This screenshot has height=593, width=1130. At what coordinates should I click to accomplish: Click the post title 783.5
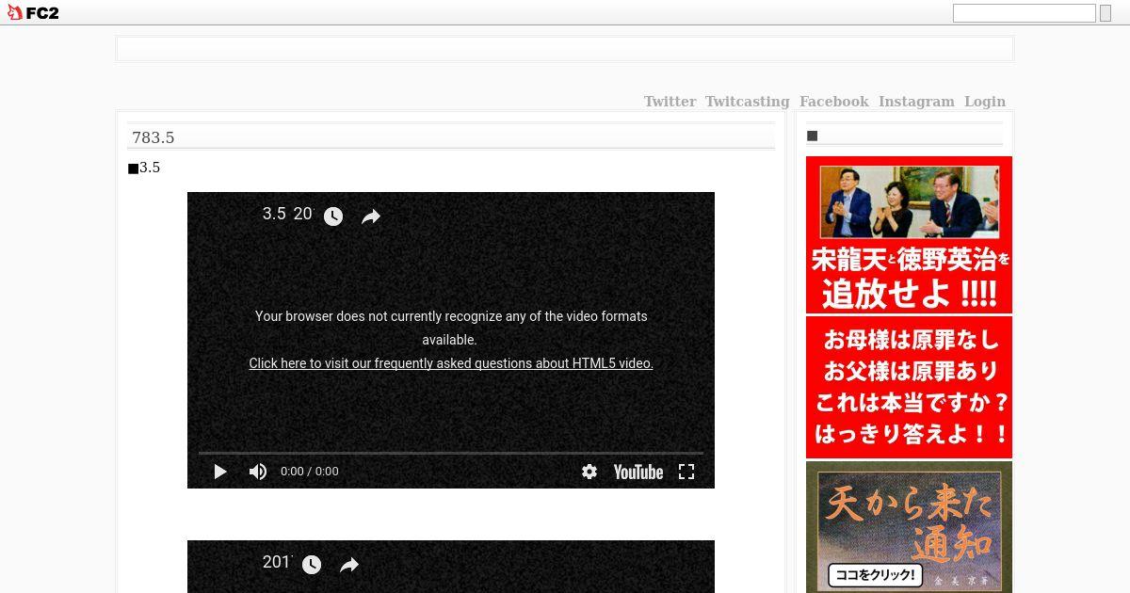click(x=153, y=137)
